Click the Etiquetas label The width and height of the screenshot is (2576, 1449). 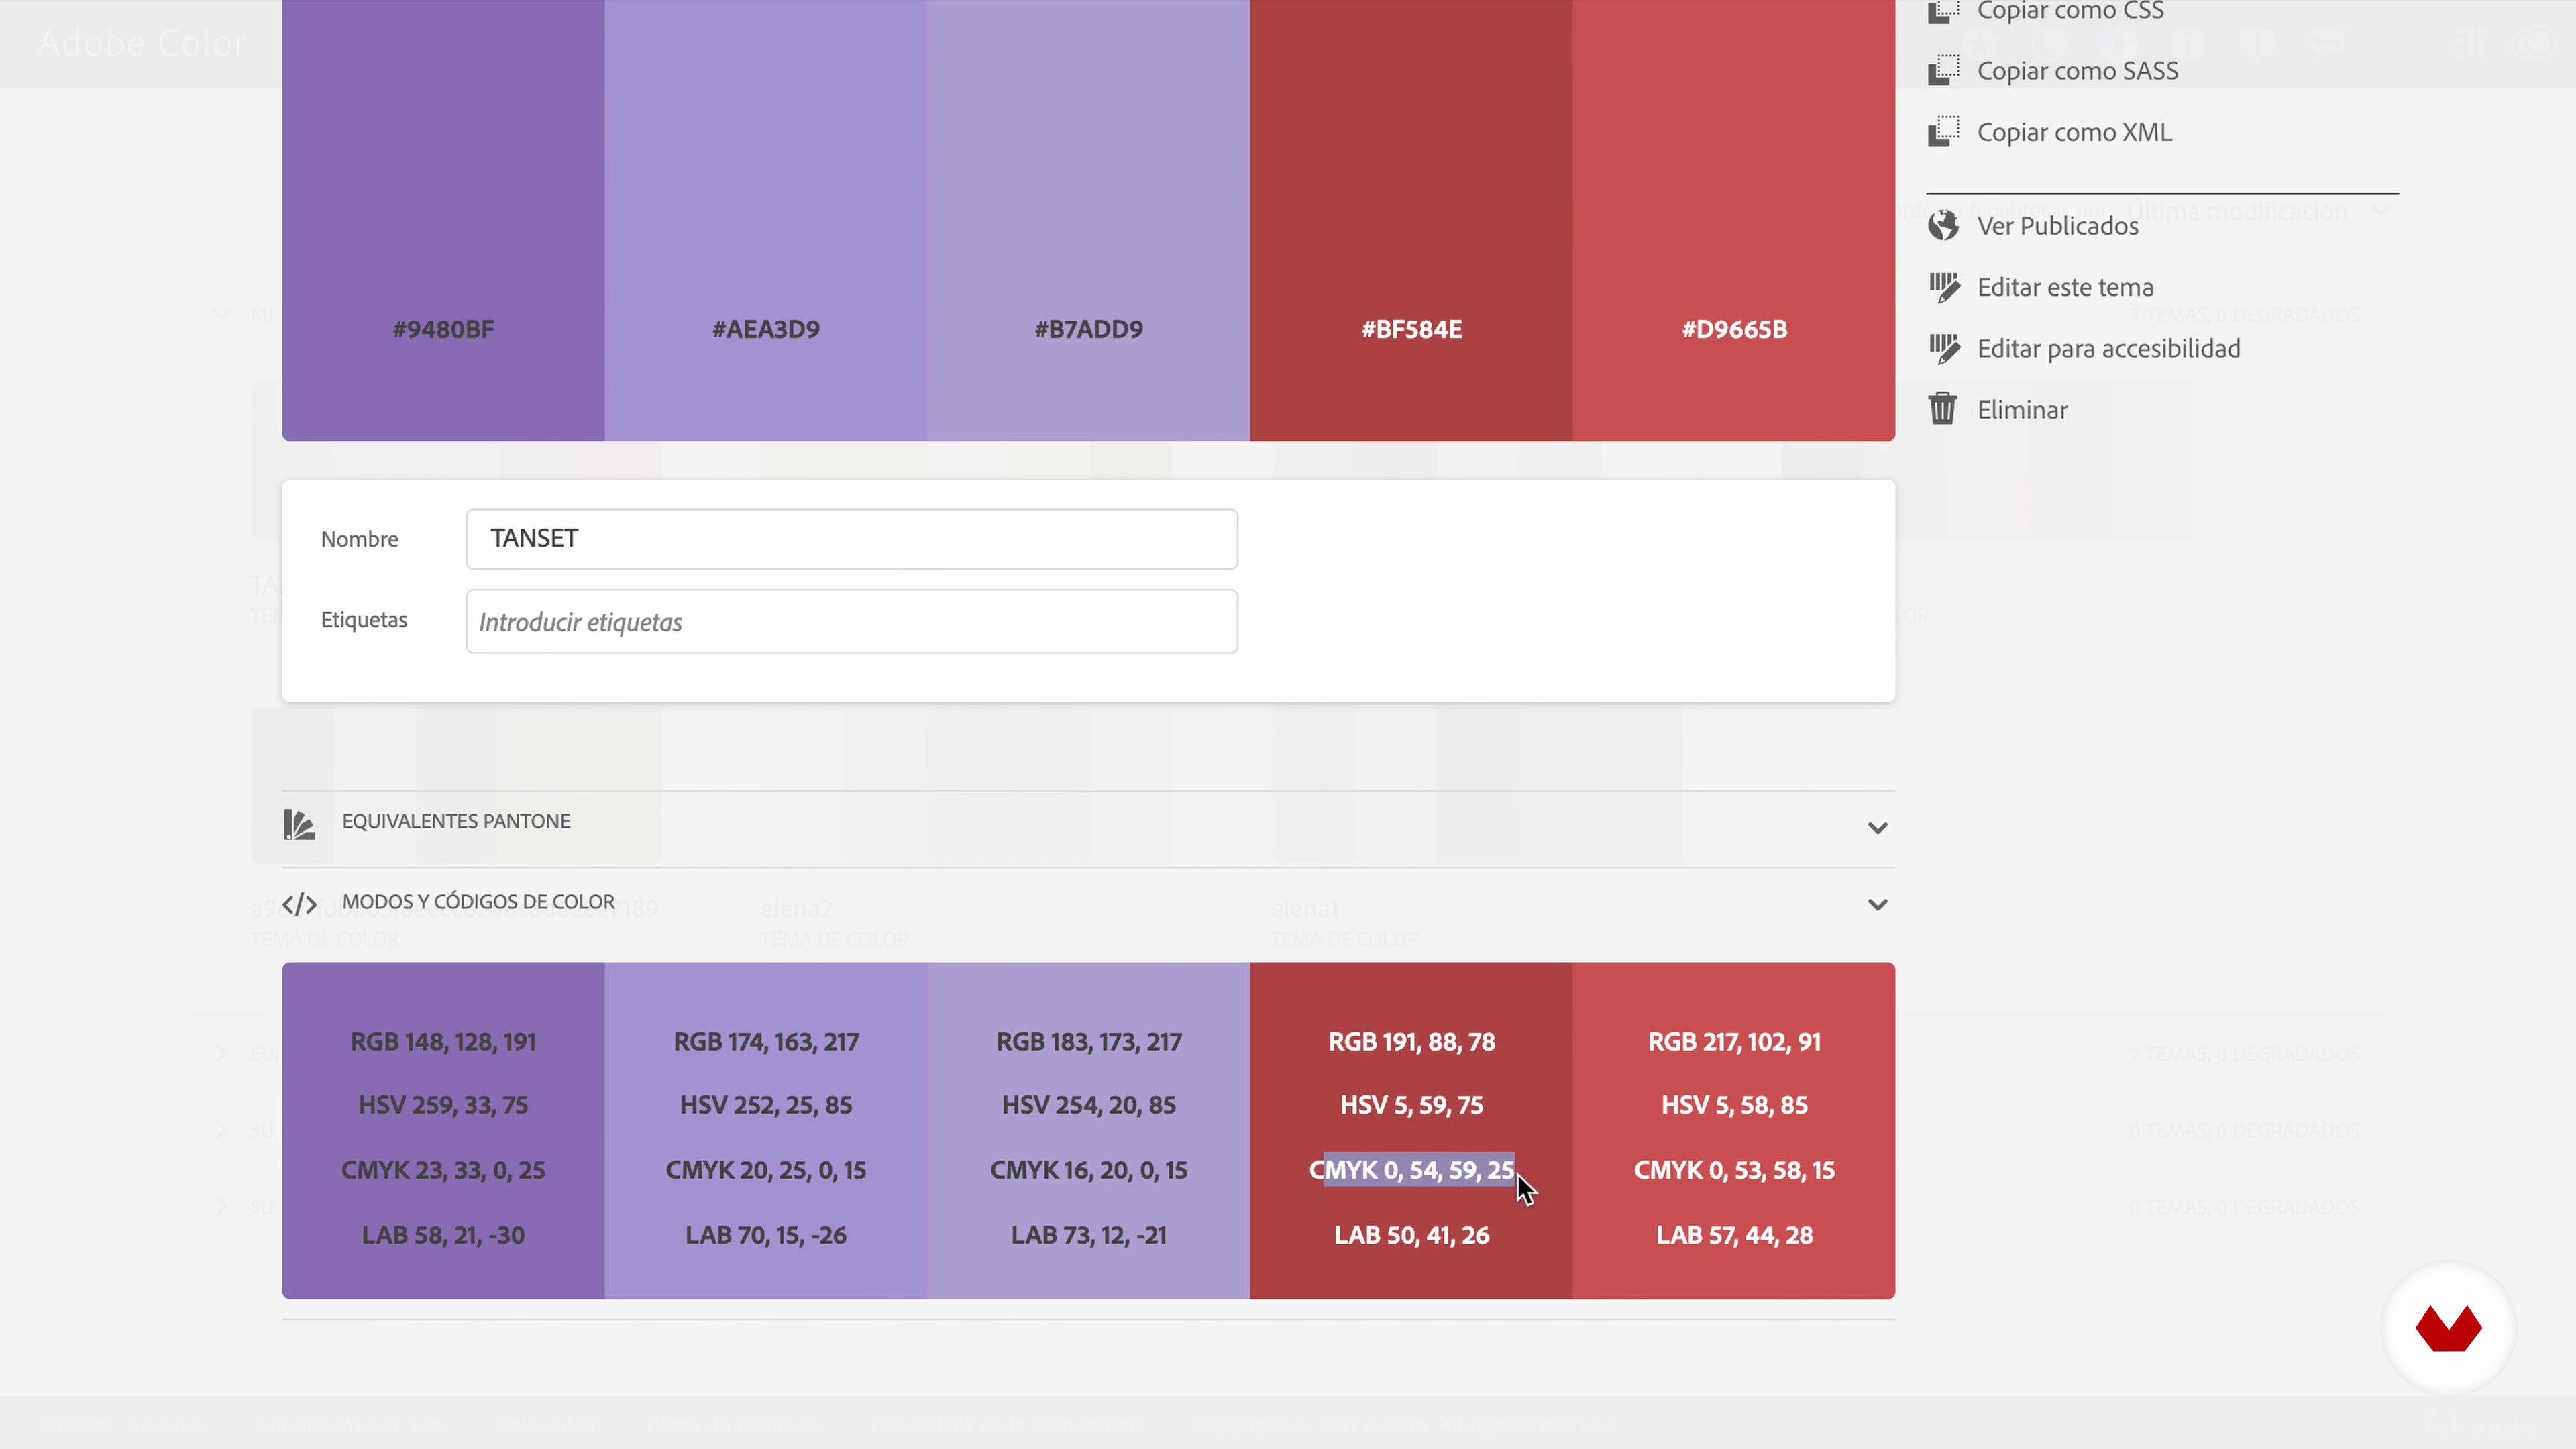click(363, 620)
